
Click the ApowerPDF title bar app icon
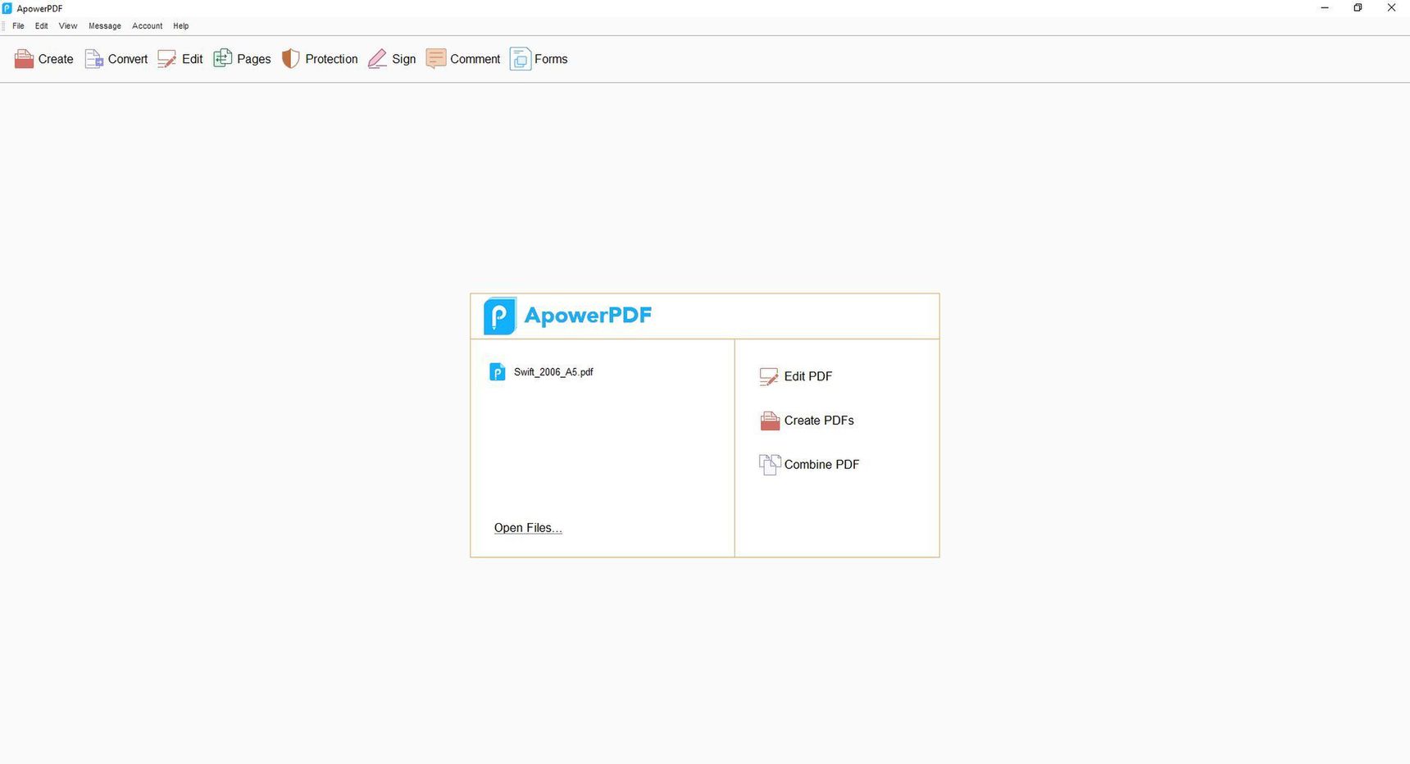(7, 8)
